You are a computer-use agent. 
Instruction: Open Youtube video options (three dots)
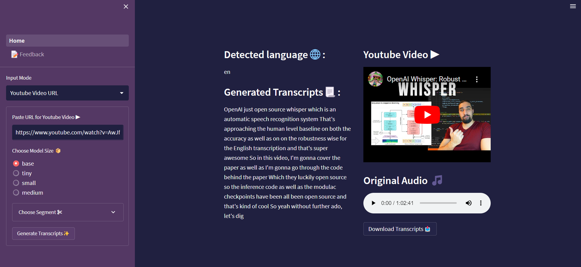477,79
